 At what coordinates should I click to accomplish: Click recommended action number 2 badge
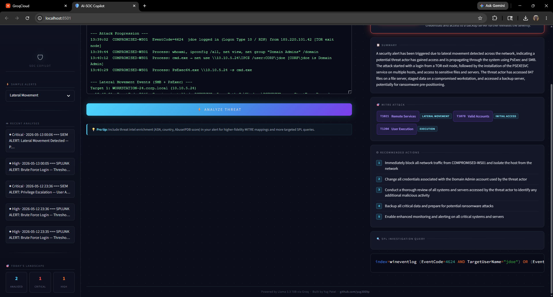click(379, 179)
